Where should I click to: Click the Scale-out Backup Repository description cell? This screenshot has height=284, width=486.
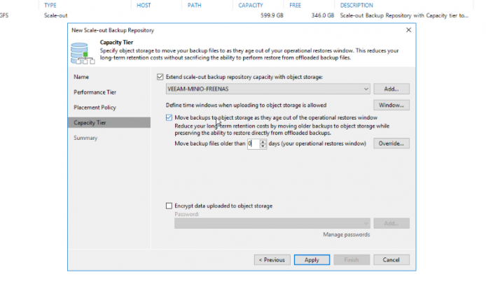(404, 15)
